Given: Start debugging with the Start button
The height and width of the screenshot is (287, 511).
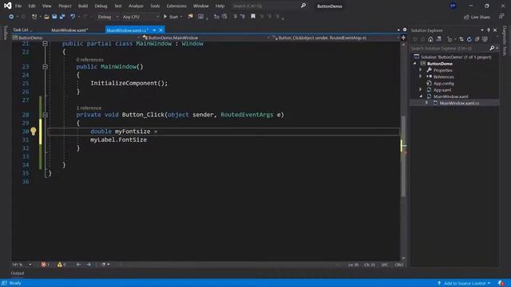Looking at the screenshot, I should click(x=171, y=17).
